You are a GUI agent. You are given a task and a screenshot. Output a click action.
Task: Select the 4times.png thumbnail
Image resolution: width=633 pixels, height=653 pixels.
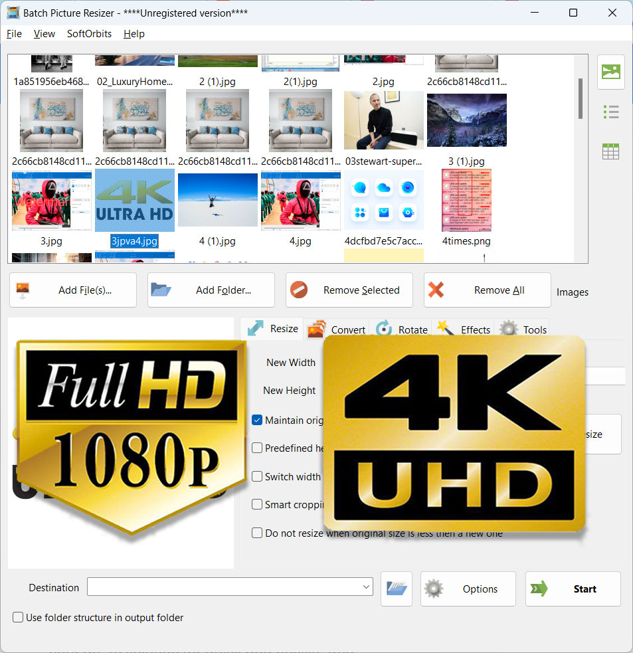point(466,200)
